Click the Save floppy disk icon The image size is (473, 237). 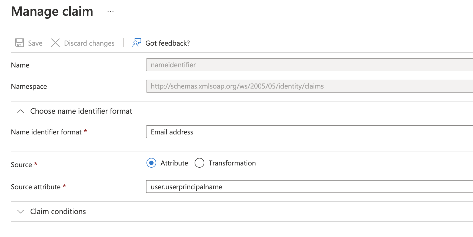point(19,43)
